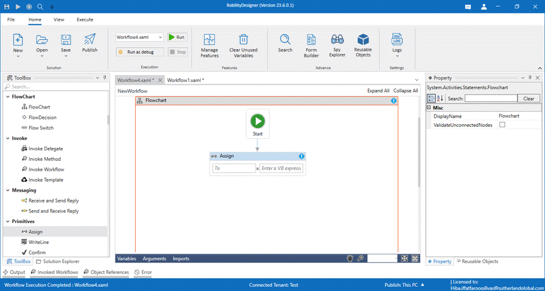This screenshot has height=291, width=545.
Task: Click the Clear button in Property panel
Action: [529, 98]
